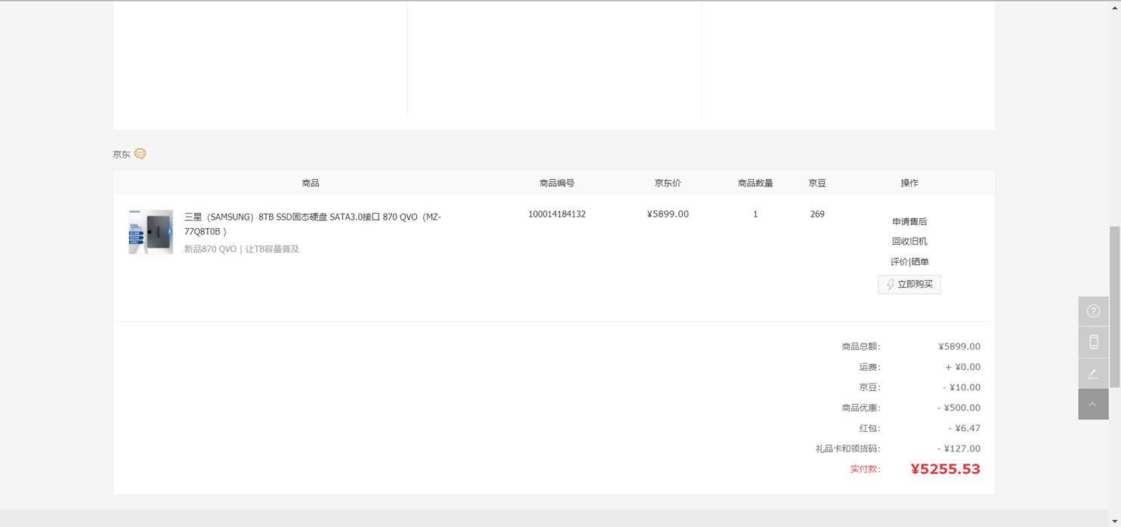Screen dimensions: 1121x527
Task: Click the 京东 seller label
Action: click(x=122, y=154)
